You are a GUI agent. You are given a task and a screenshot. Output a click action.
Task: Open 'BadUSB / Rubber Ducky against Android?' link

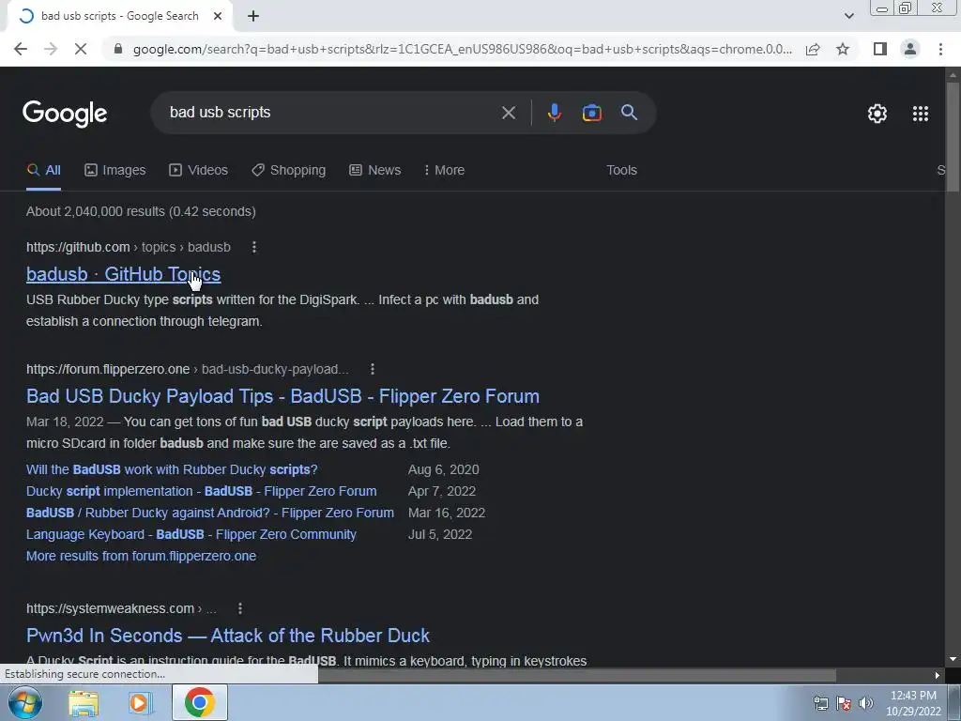point(209,513)
